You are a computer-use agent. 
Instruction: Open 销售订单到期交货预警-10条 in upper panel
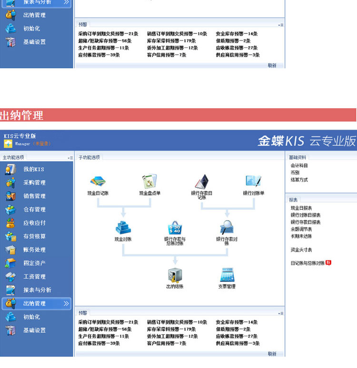click(x=177, y=33)
